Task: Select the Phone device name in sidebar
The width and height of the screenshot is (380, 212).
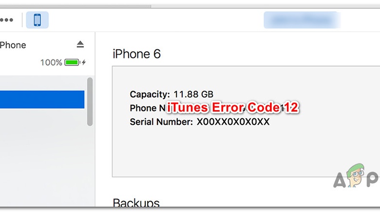Action: coord(13,45)
